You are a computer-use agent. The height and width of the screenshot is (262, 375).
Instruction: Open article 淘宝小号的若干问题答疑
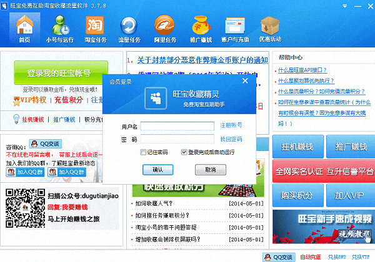pyautogui.click(x=166, y=227)
